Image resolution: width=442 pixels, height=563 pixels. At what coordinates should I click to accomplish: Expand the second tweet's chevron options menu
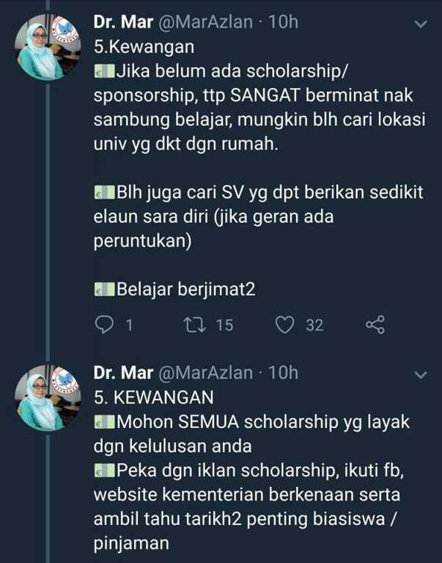point(421,375)
